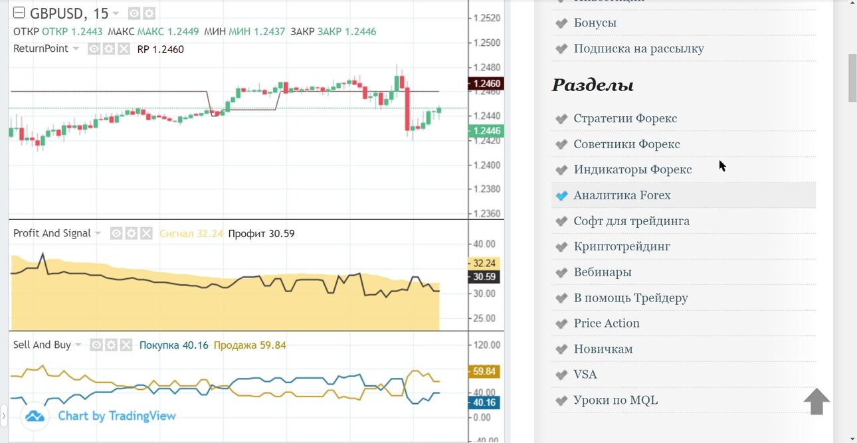Open the Криптотрейдинг section
857x443 pixels.
622,246
